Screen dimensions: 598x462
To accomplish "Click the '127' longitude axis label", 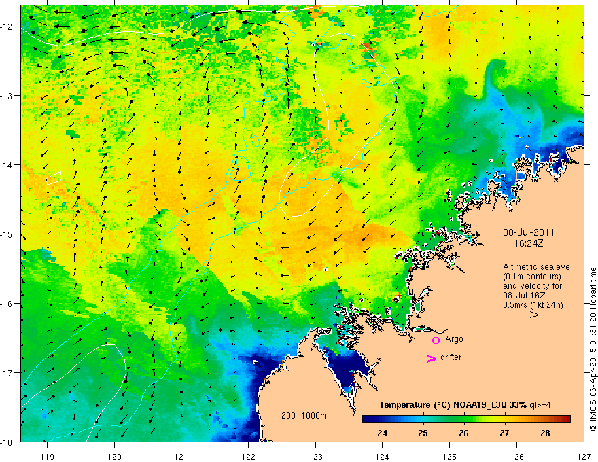I will 584,457.
